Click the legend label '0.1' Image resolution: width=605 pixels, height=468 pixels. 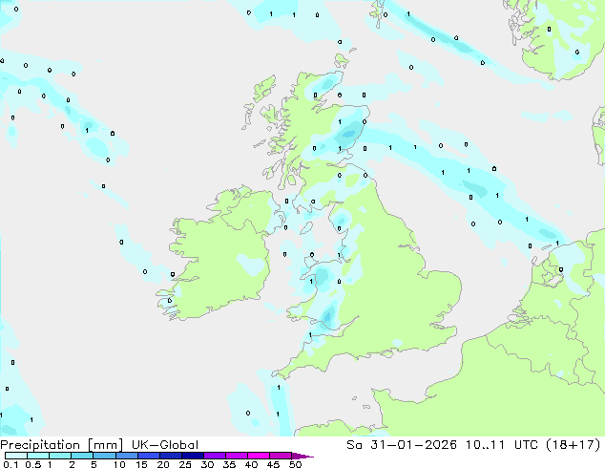tap(10, 464)
